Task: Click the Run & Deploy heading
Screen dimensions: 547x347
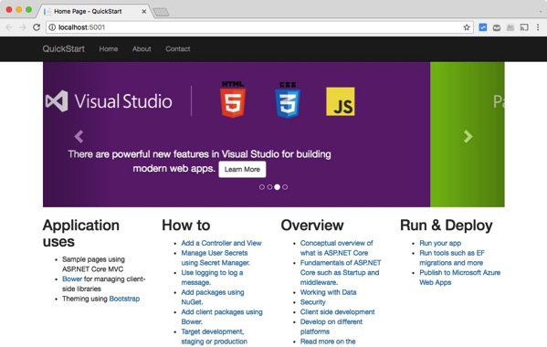Action: pos(447,226)
